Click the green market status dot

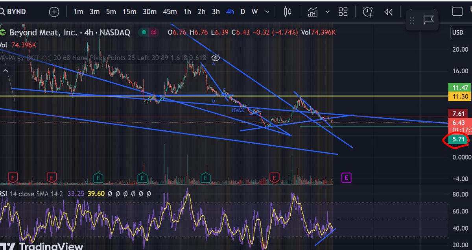[x=144, y=32]
